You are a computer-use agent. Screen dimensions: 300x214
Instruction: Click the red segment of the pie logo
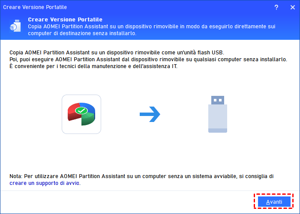tap(73, 113)
